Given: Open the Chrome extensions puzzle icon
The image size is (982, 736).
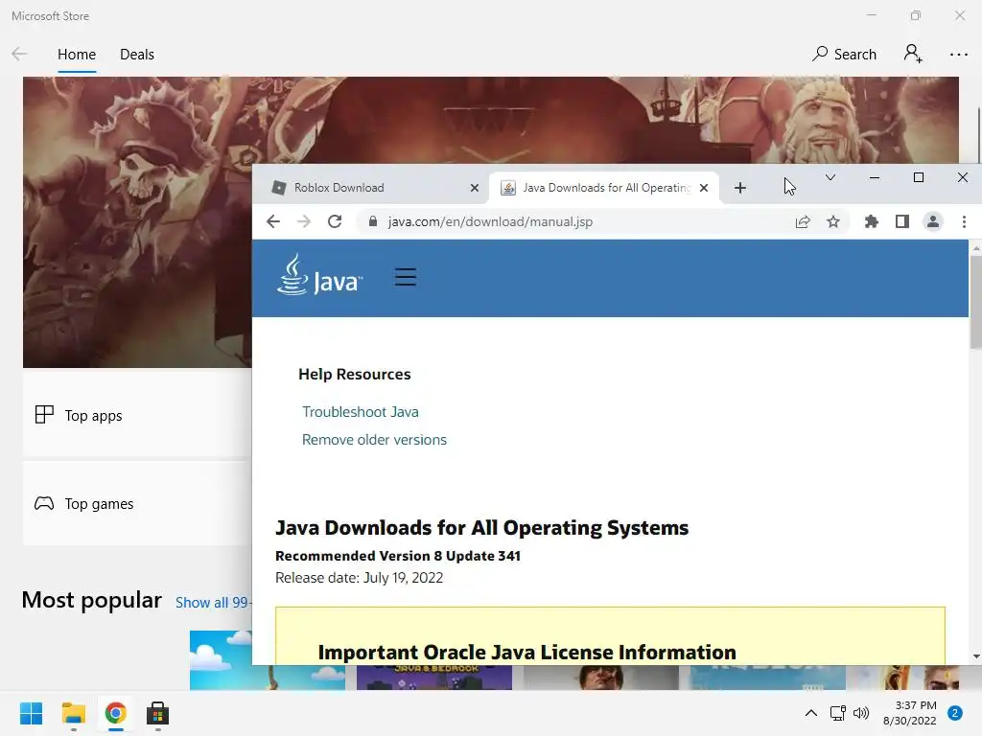Looking at the screenshot, I should click(871, 221).
